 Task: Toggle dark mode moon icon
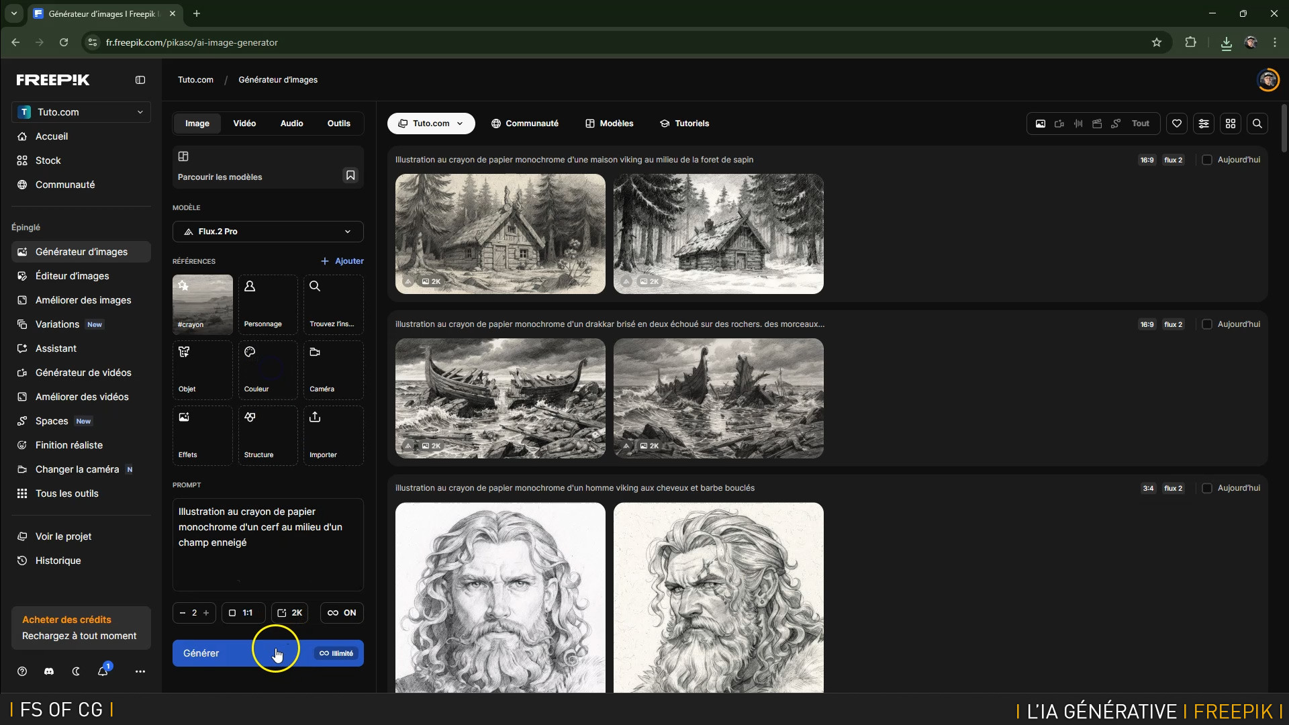pos(76,671)
